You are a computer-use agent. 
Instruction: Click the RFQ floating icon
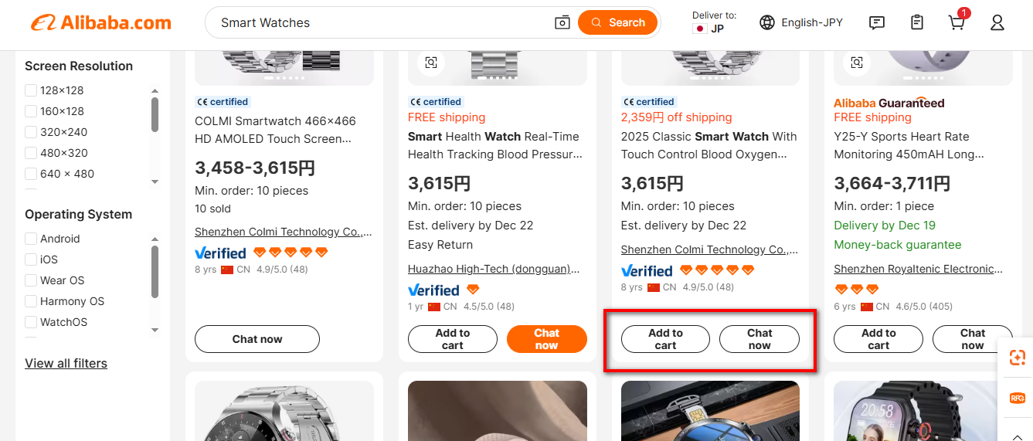click(1017, 399)
